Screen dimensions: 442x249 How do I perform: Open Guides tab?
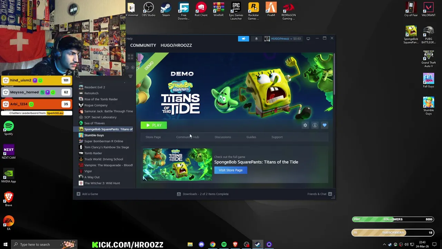pos(251,137)
